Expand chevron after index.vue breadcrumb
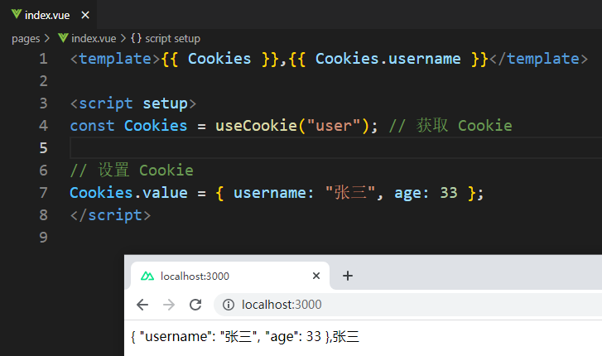This screenshot has height=356, width=602. 123,38
